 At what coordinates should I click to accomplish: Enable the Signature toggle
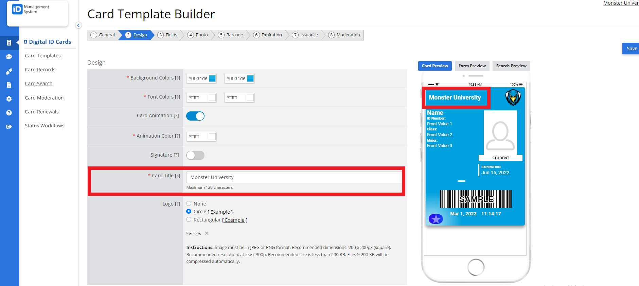click(195, 156)
